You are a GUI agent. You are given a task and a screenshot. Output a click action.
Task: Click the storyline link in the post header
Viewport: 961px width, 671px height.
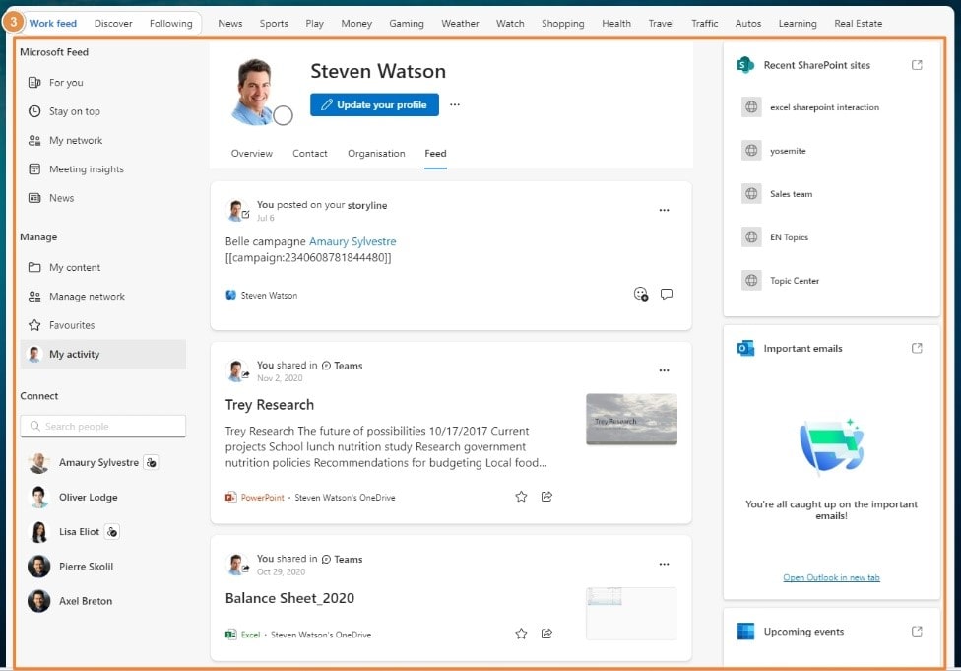coord(367,206)
